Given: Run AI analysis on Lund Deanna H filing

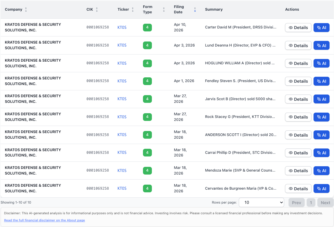Looking at the screenshot, I should pyautogui.click(x=322, y=46).
